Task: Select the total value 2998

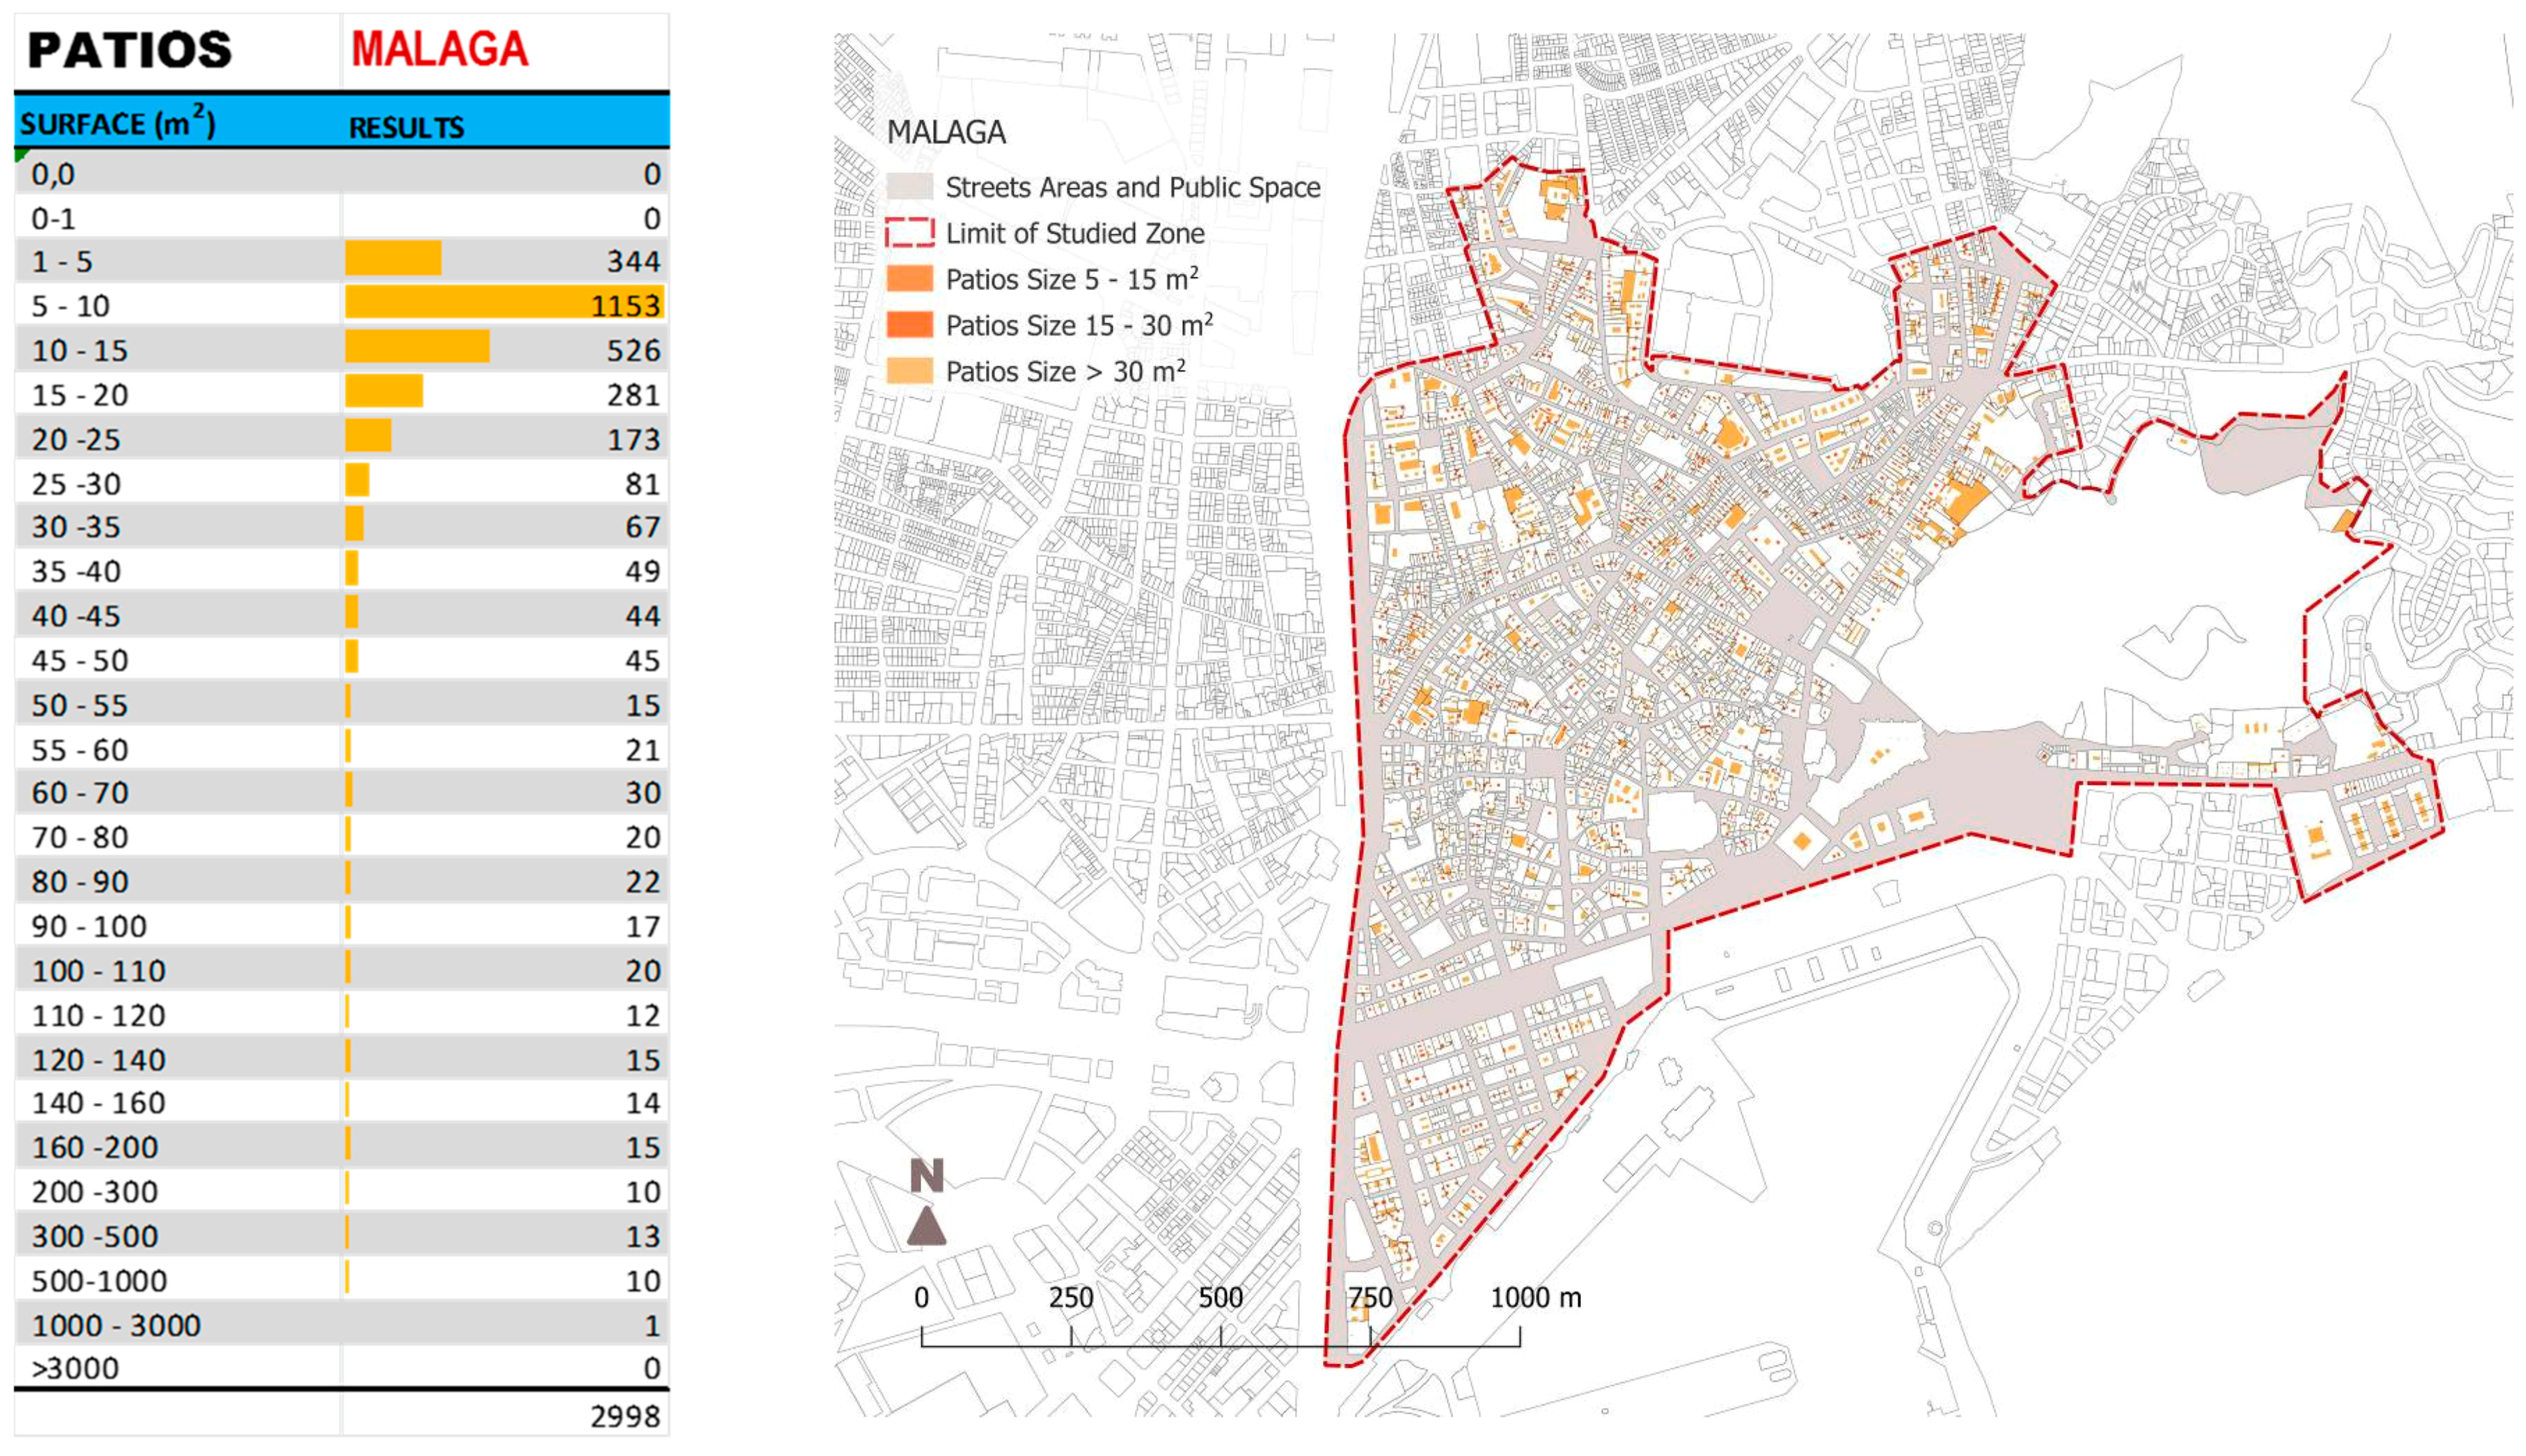Action: (625, 1417)
